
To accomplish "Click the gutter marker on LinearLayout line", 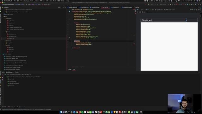I will coord(69,11).
